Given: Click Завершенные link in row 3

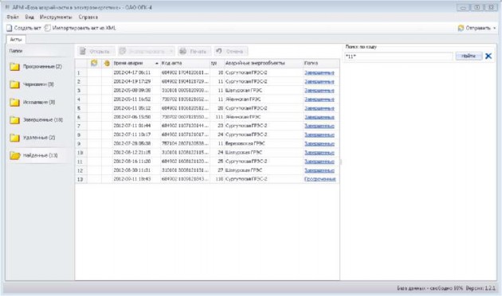Looking at the screenshot, I should pos(320,91).
